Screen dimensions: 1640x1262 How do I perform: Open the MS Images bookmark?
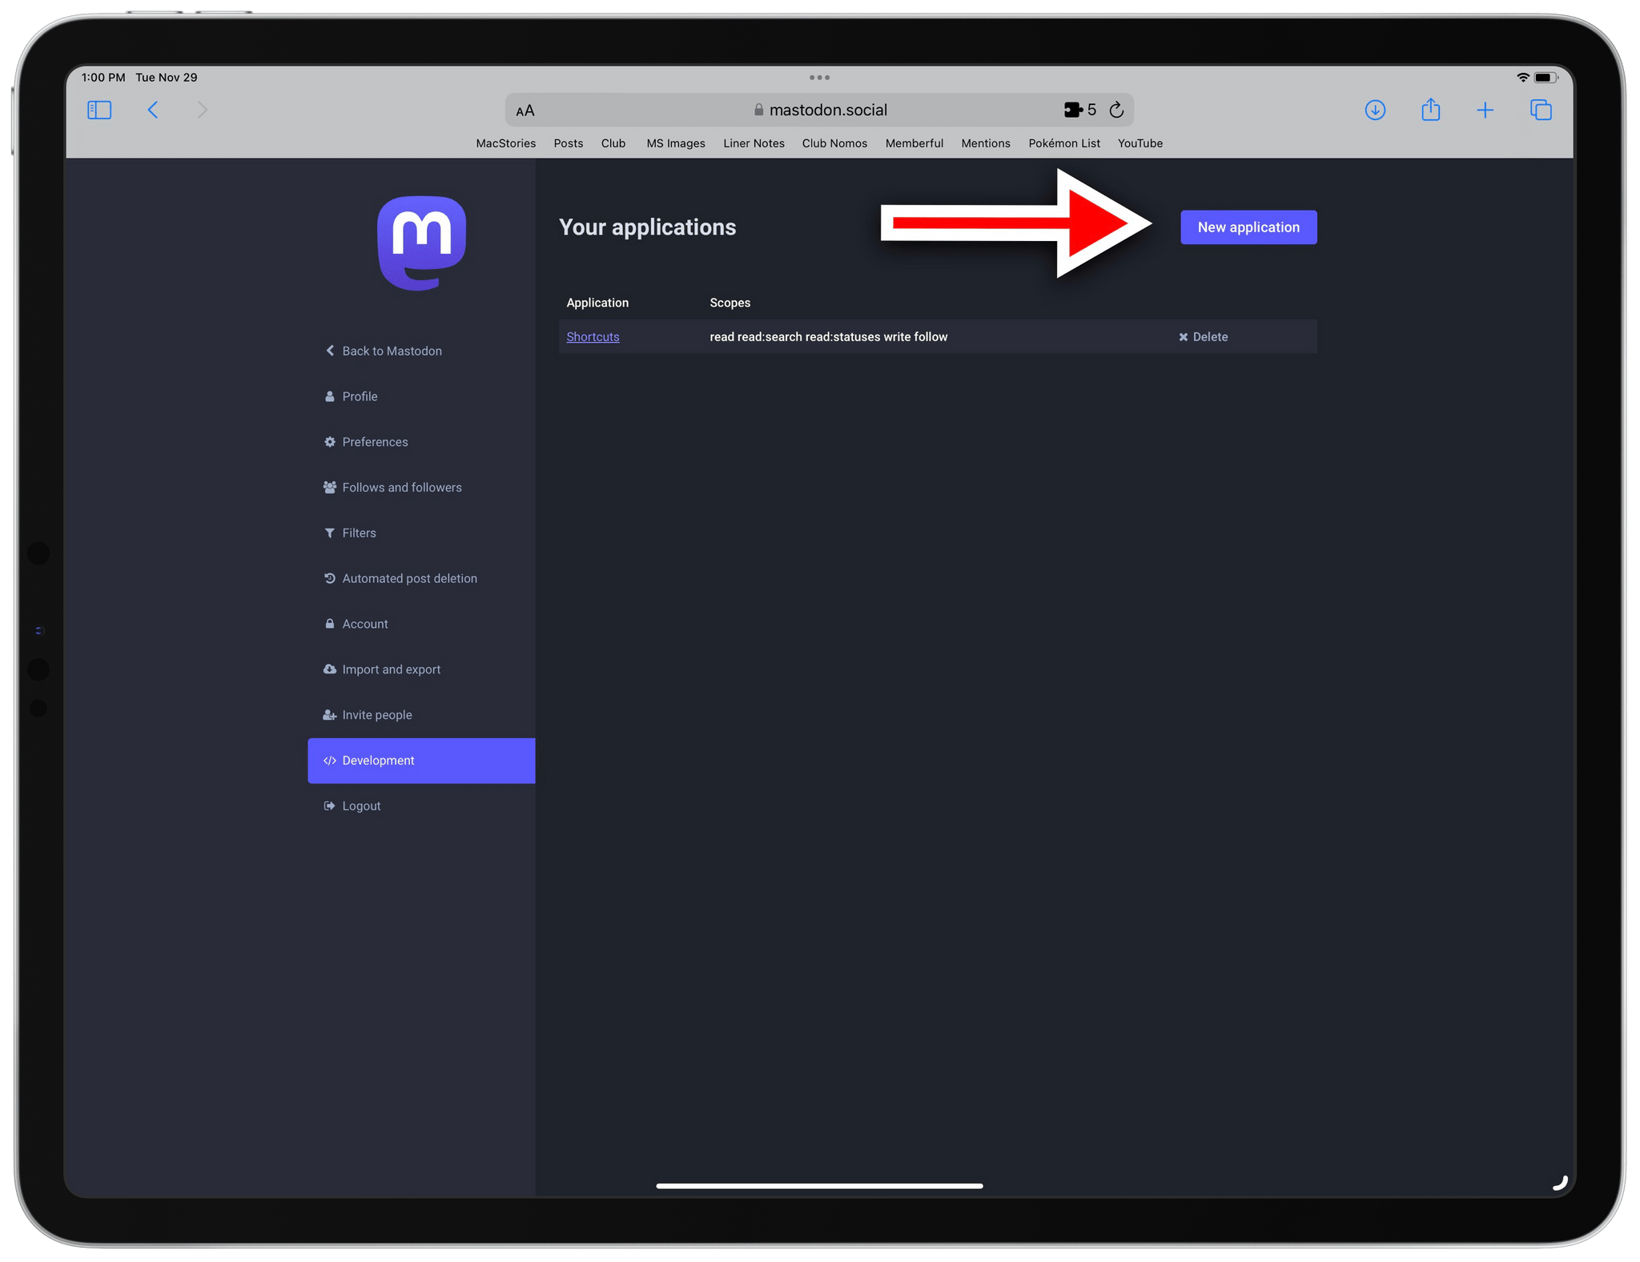click(x=676, y=143)
